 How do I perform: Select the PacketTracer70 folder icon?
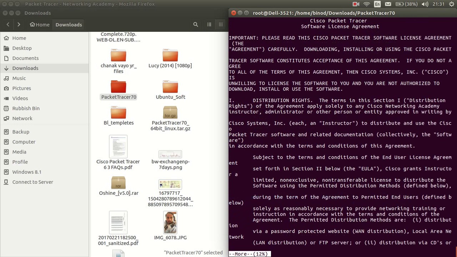point(118,86)
